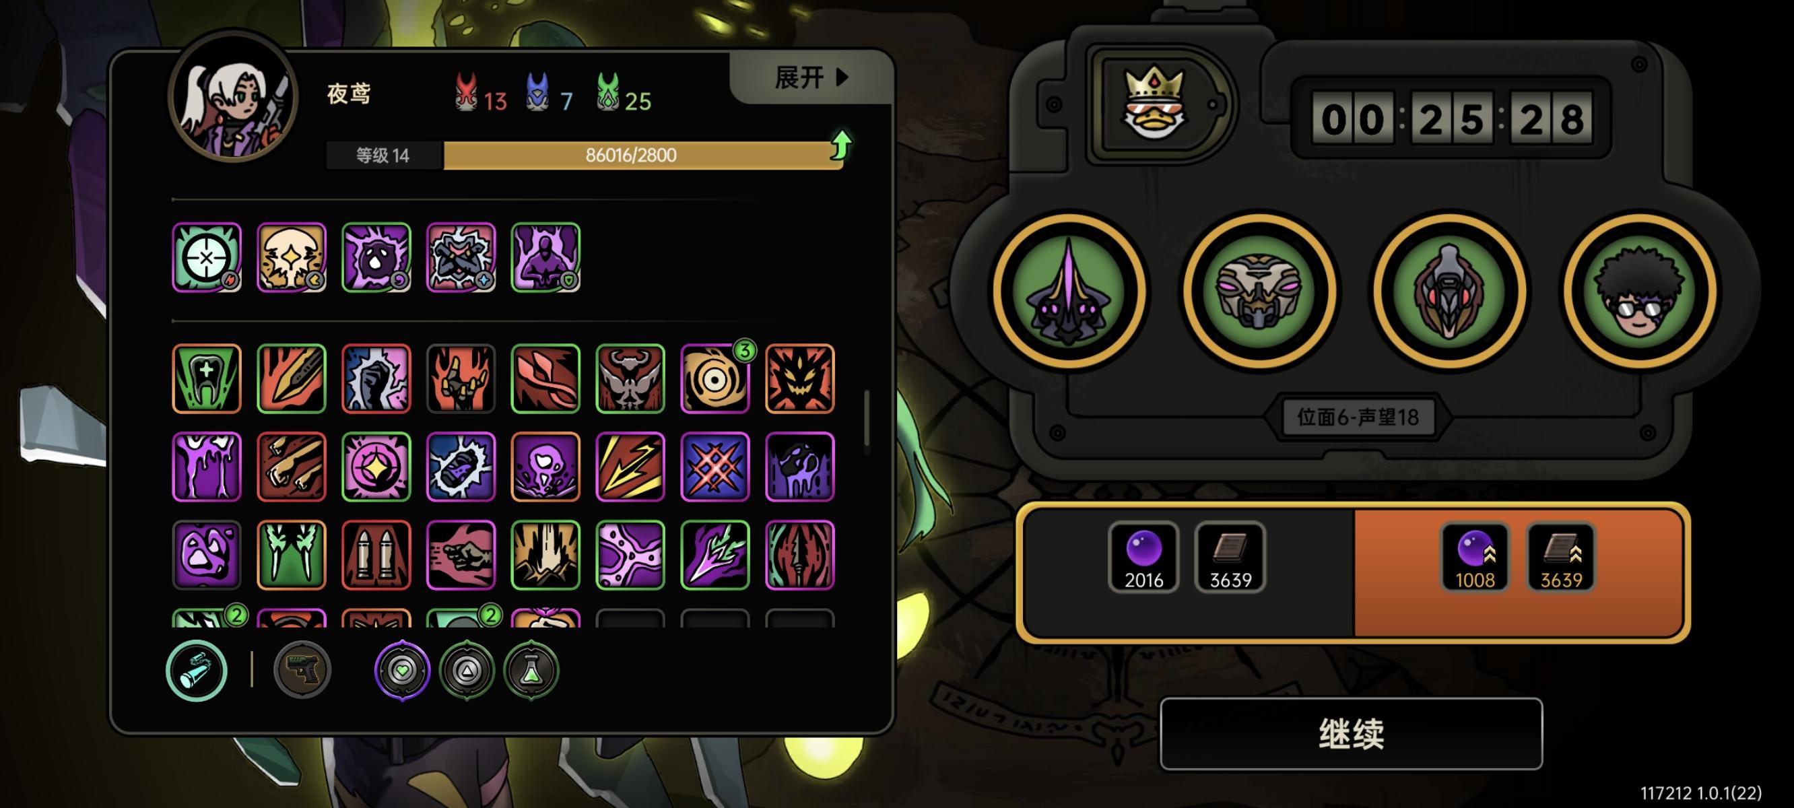
Task: Click the crosshair target skill icon
Action: tap(207, 257)
